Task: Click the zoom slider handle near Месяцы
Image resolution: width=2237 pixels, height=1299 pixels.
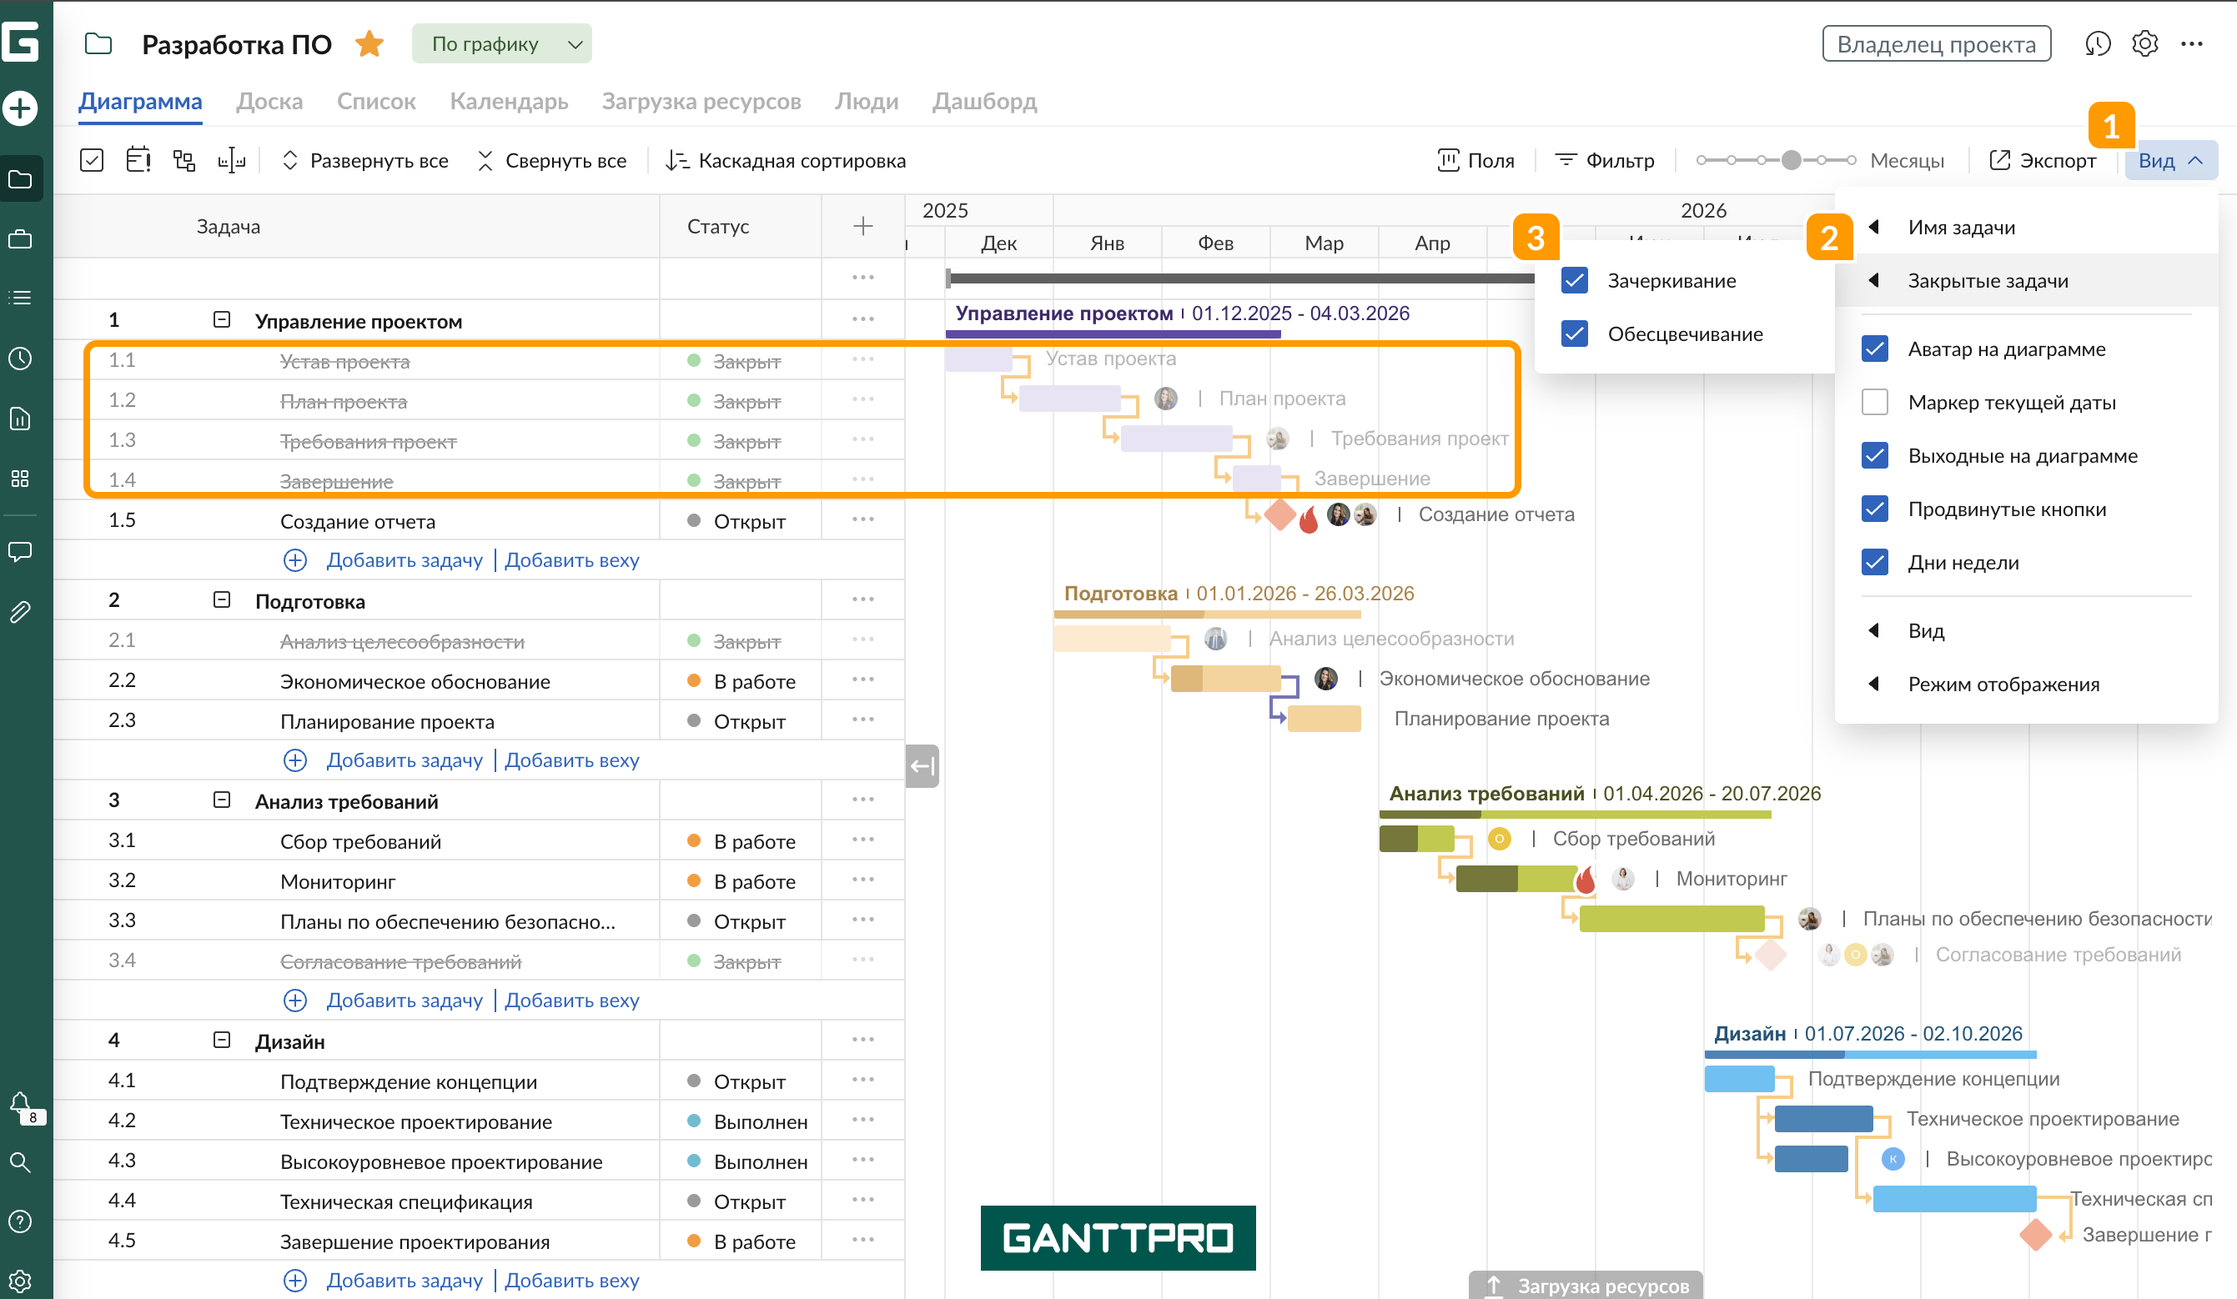Action: pos(1791,161)
